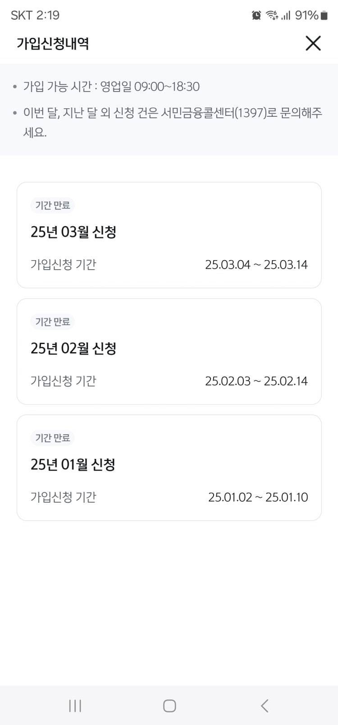
Task: Tap the 25.01.02 ~ 25.01.10 date range
Action: [x=258, y=497]
